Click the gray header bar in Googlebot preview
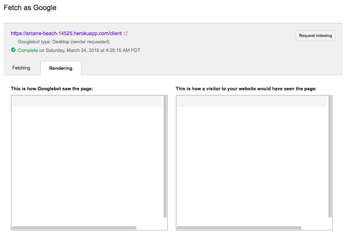The width and height of the screenshot is (354, 237). (x=87, y=102)
